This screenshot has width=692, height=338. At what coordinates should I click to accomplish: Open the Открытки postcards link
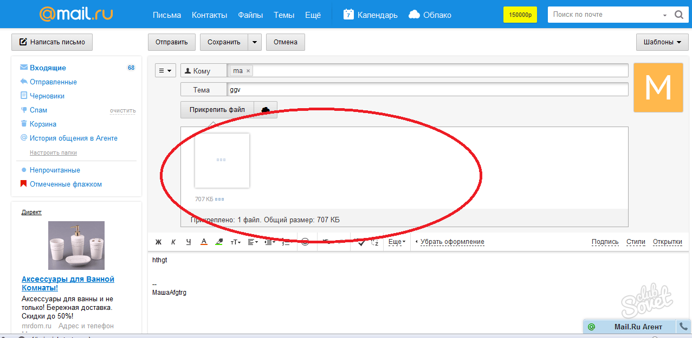tap(668, 242)
